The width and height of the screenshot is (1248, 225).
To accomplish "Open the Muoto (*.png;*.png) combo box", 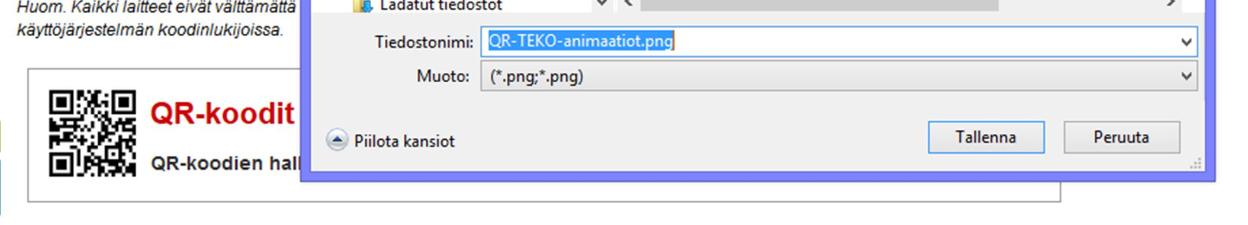I will [839, 76].
